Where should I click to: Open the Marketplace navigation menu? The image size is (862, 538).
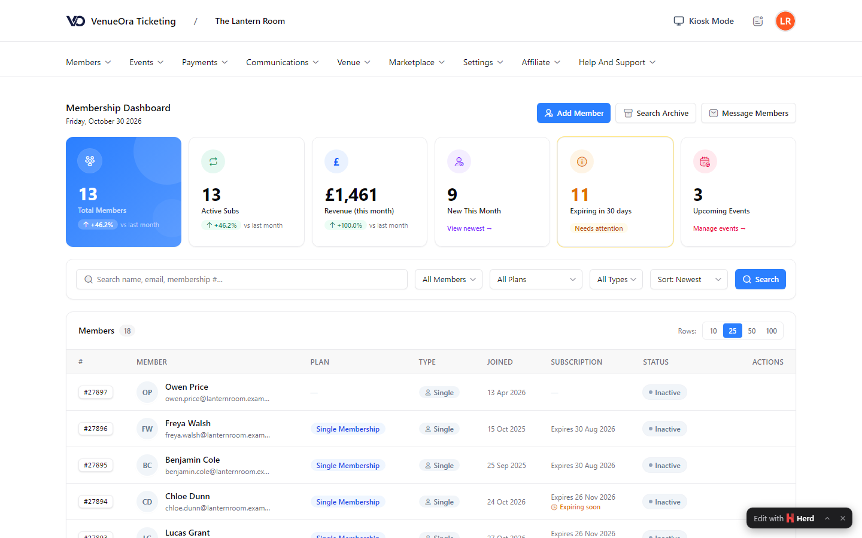tap(417, 62)
